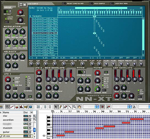The height and width of the screenshot is (139, 150).
Task: Show the Drum lane icon
Action: (x=17, y=107)
